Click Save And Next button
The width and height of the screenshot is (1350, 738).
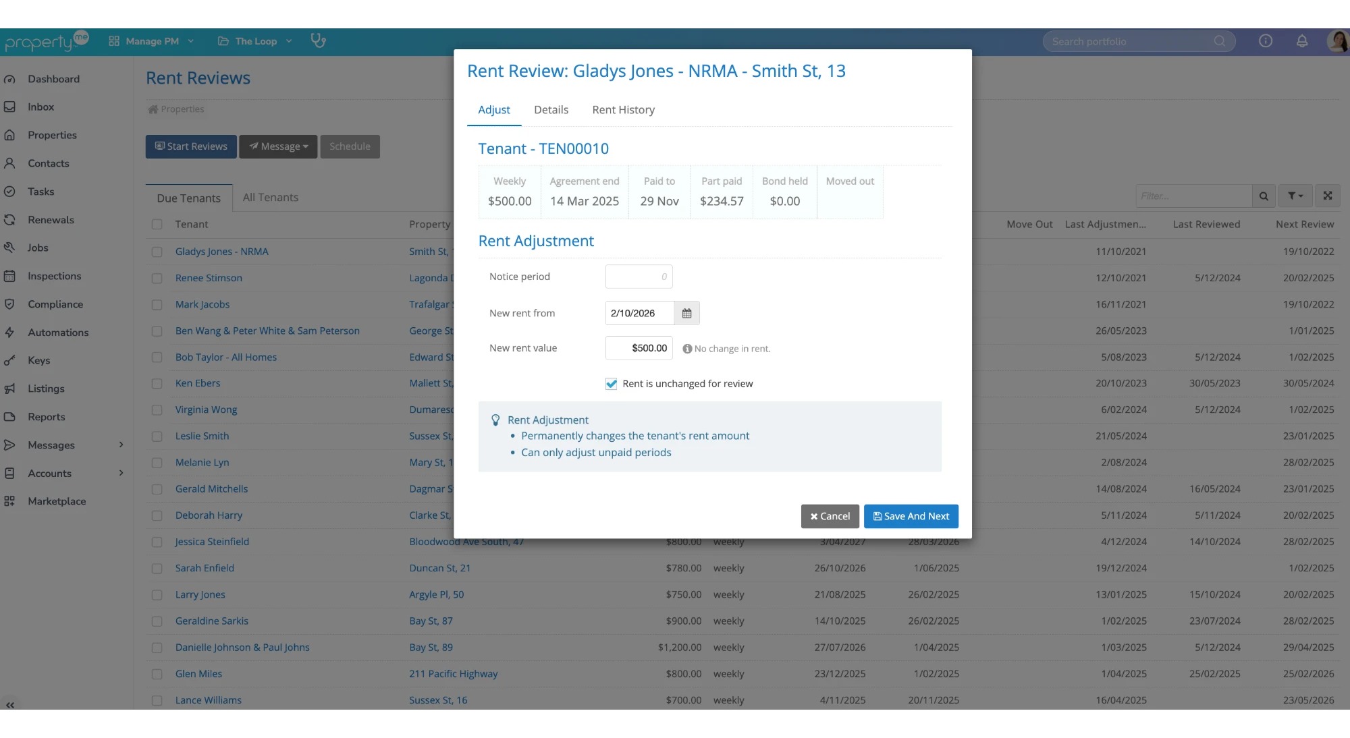click(911, 516)
